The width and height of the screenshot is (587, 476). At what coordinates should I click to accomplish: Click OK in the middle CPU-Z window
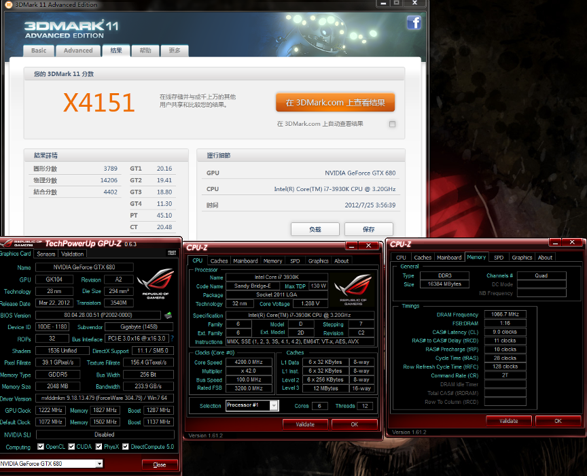click(x=354, y=424)
